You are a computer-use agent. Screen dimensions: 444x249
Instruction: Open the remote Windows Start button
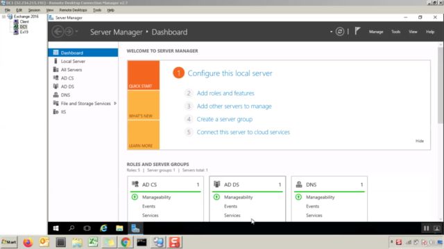click(55, 228)
